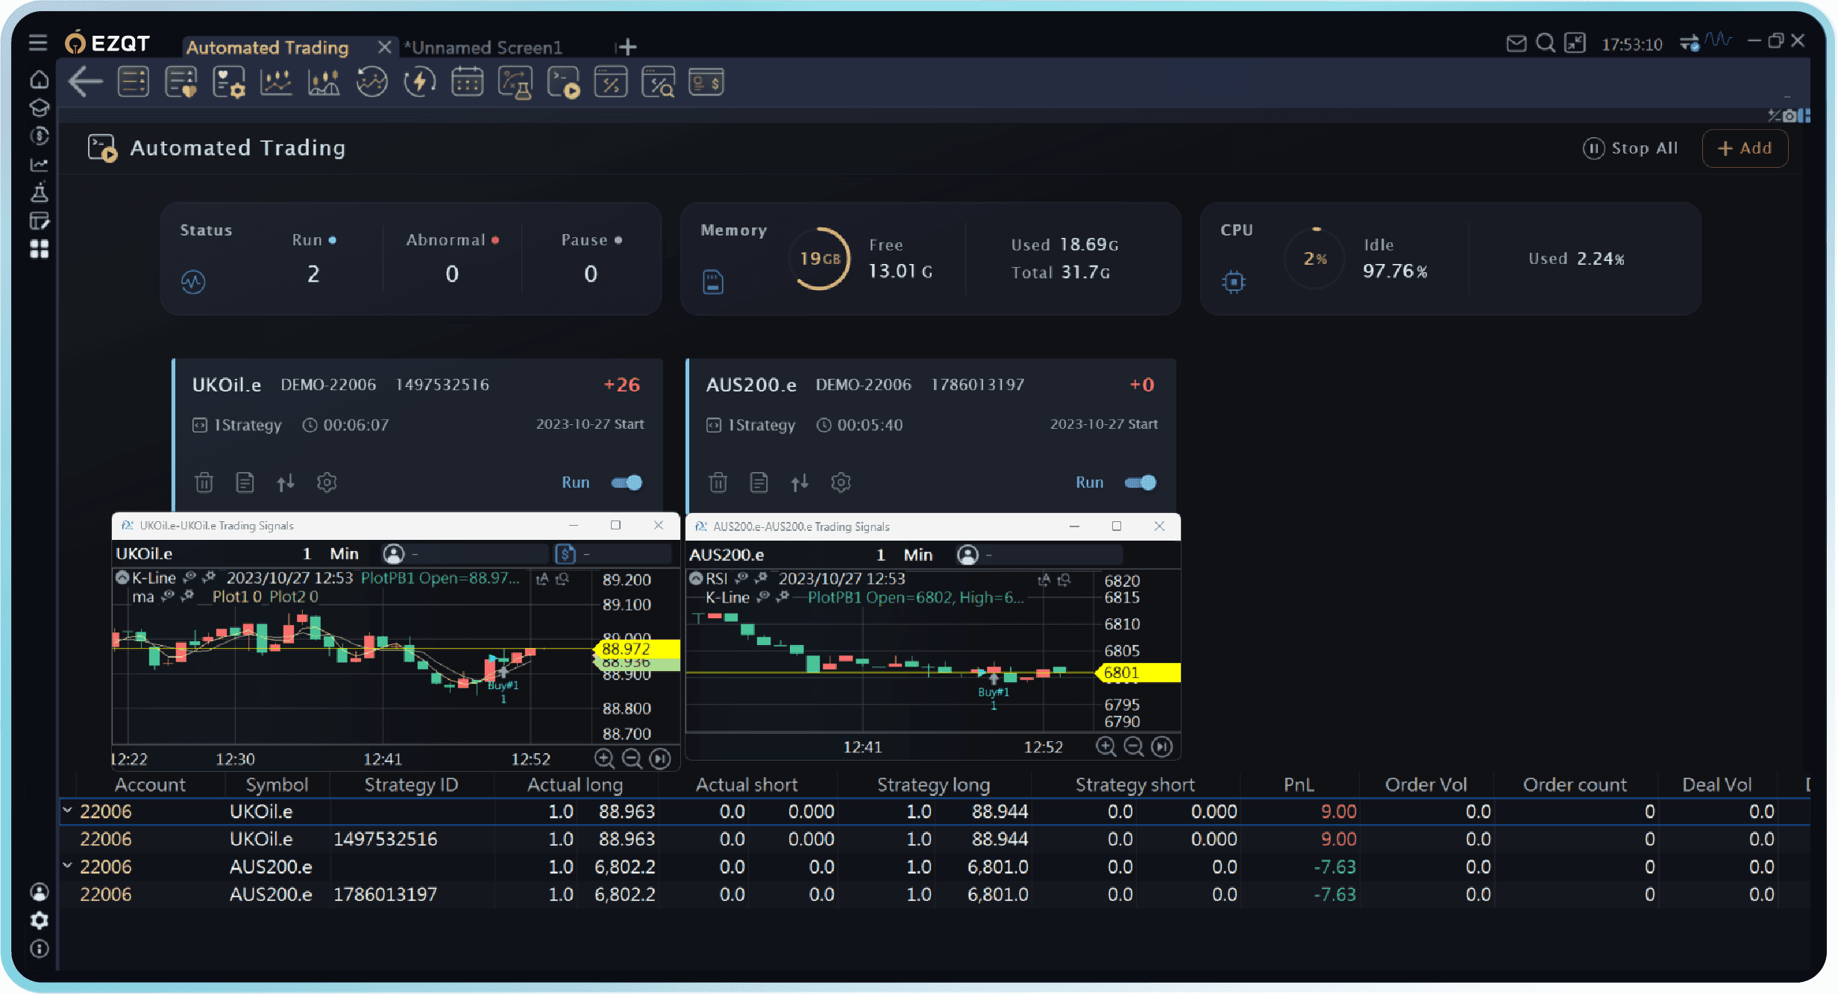Toggle the AUS200.e Run switch
This screenshot has width=1838, height=994.
pyautogui.click(x=1140, y=482)
